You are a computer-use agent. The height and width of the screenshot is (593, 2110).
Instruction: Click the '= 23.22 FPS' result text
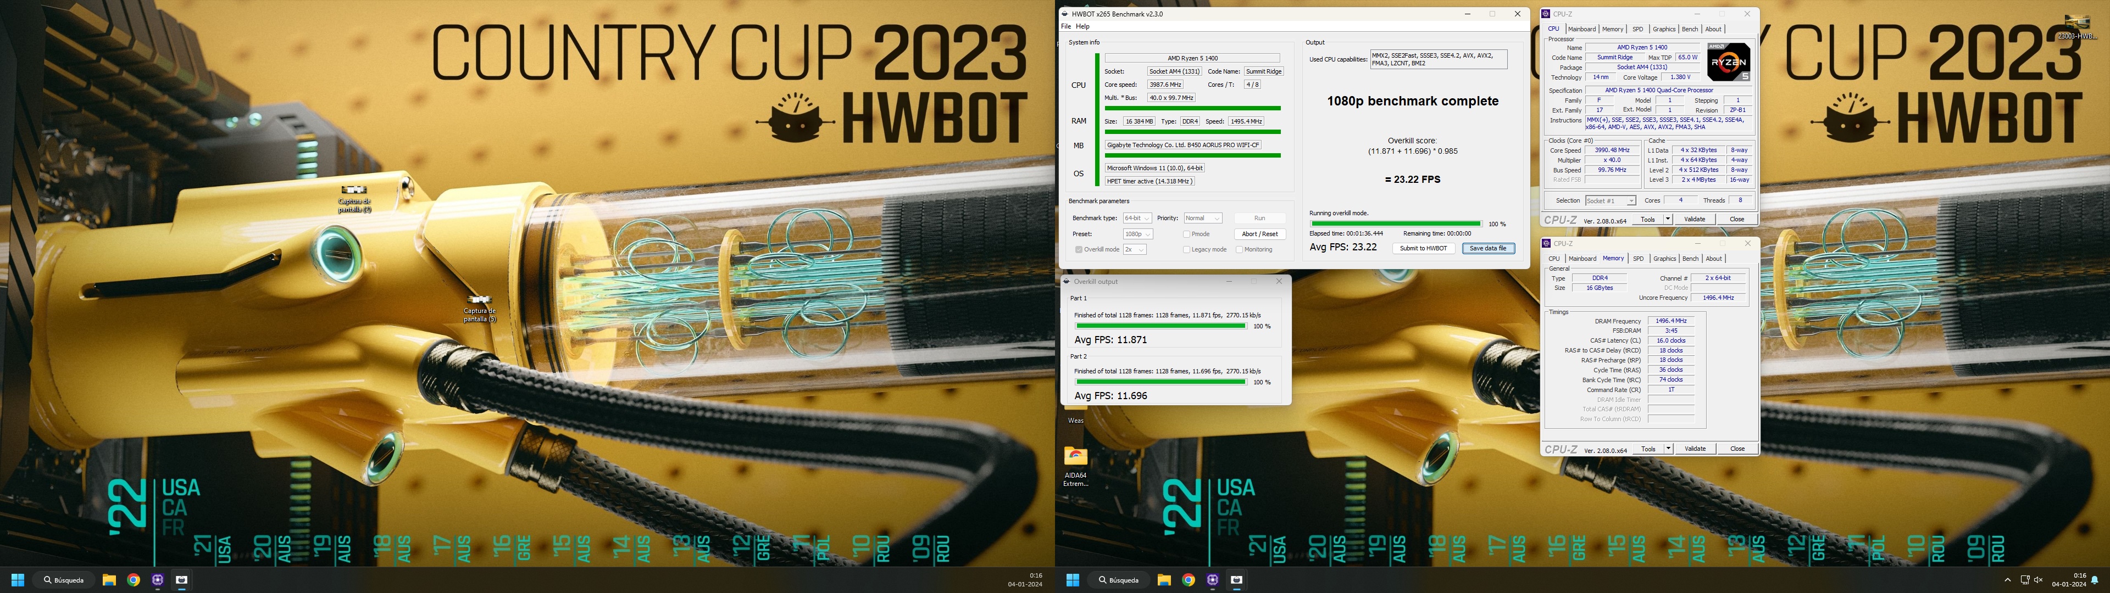[x=1412, y=180]
